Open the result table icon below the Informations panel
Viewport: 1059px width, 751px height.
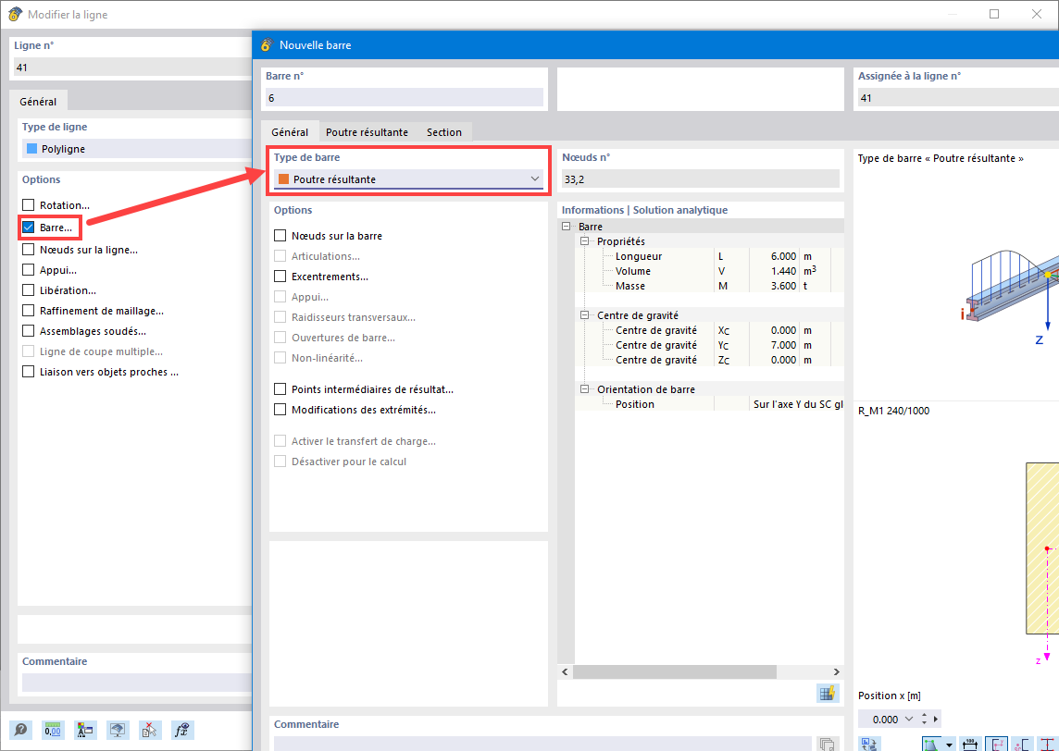(x=827, y=693)
